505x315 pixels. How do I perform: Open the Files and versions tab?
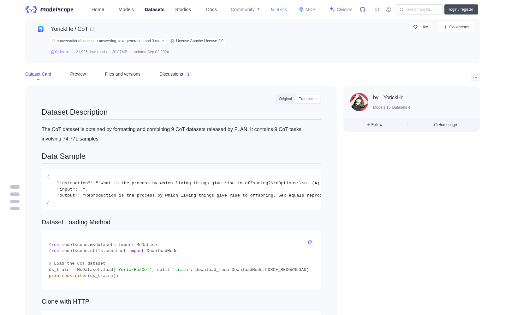122,74
